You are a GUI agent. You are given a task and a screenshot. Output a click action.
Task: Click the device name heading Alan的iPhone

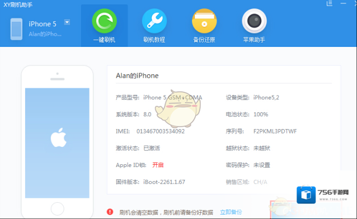137,75
